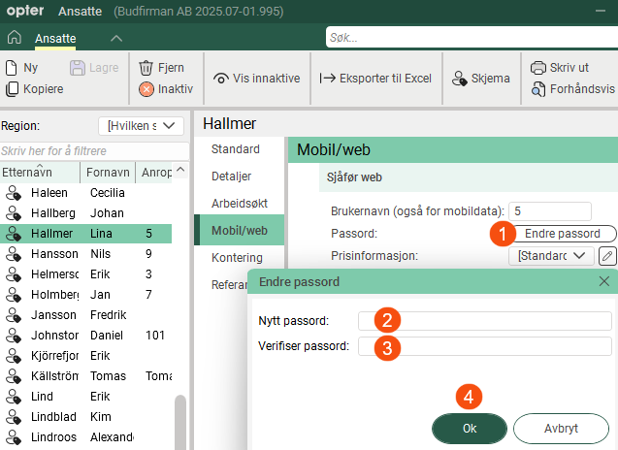
Task: Open the Kontering tab
Action: tap(237, 258)
